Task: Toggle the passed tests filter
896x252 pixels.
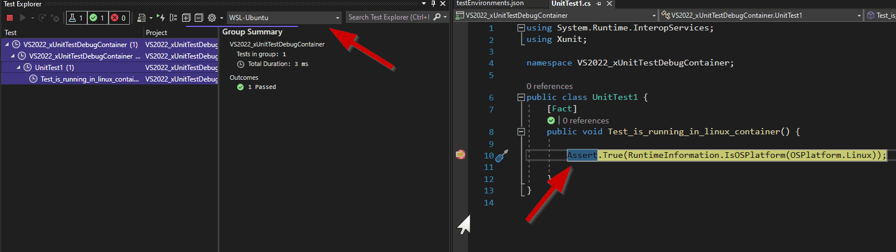Action: click(x=98, y=18)
